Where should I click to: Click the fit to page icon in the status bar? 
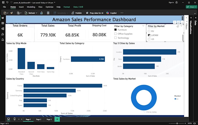tap(195, 124)
